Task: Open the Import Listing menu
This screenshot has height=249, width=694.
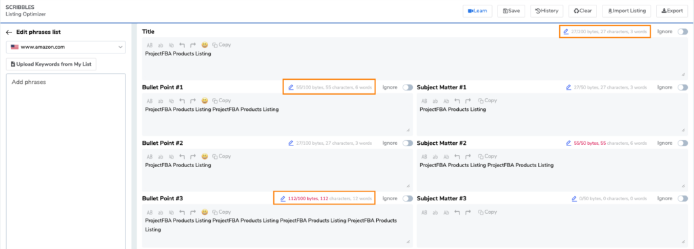Action: coord(627,11)
